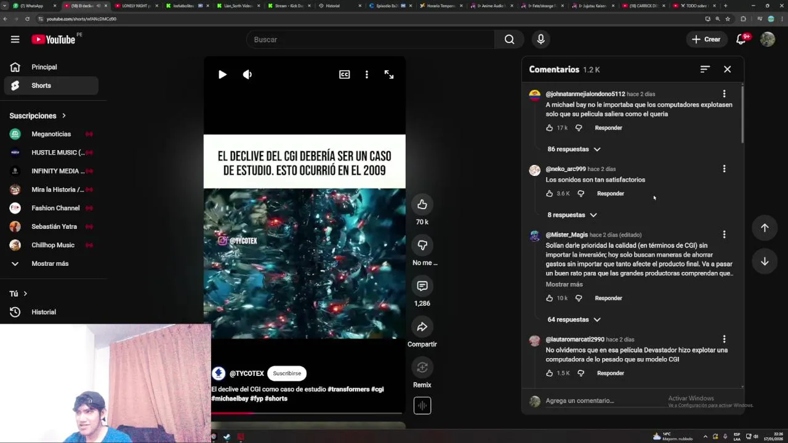Like neko_arc999's comment
This screenshot has width=788, height=443.
(549, 194)
